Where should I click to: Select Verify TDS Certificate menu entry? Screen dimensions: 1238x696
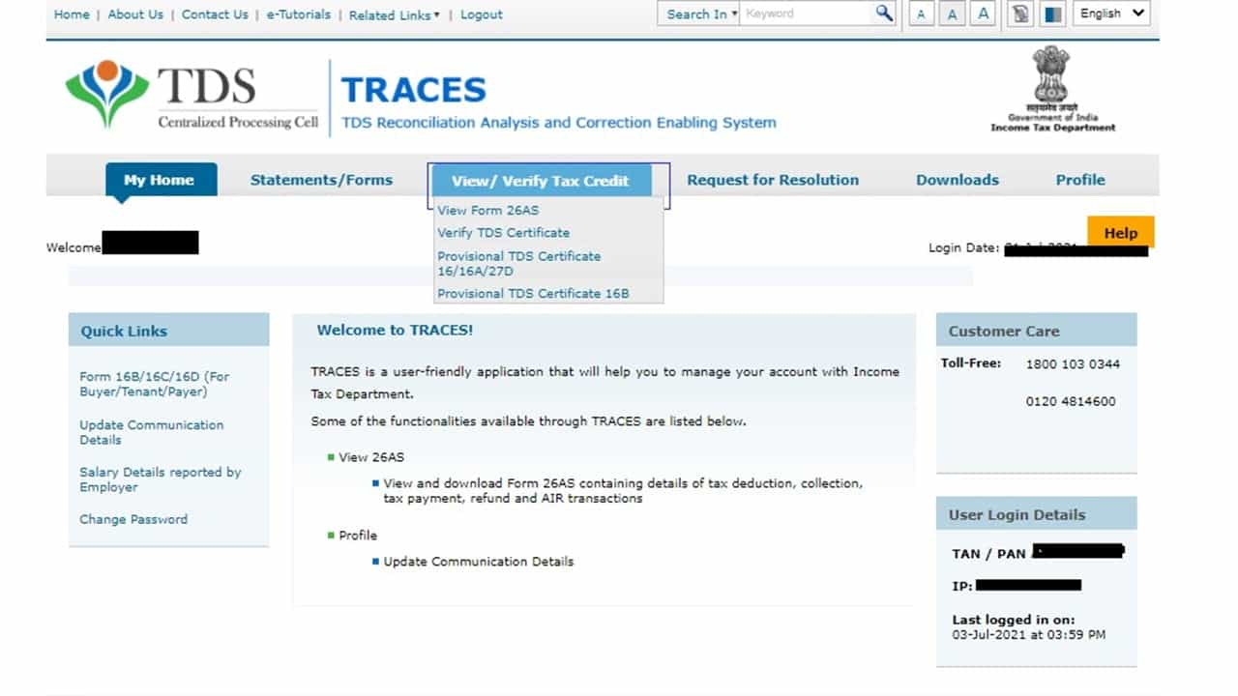(x=503, y=233)
